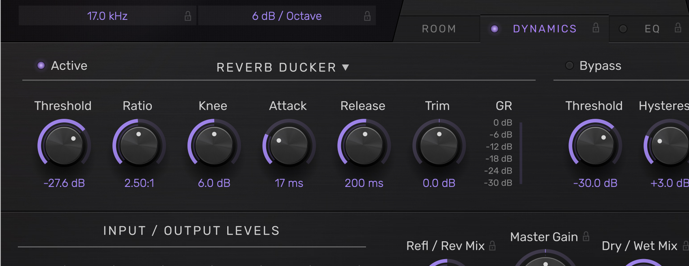The height and width of the screenshot is (266, 689).
Task: Click the Knee knob
Action: click(214, 145)
